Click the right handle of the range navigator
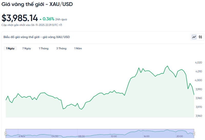 tap(194, 133)
